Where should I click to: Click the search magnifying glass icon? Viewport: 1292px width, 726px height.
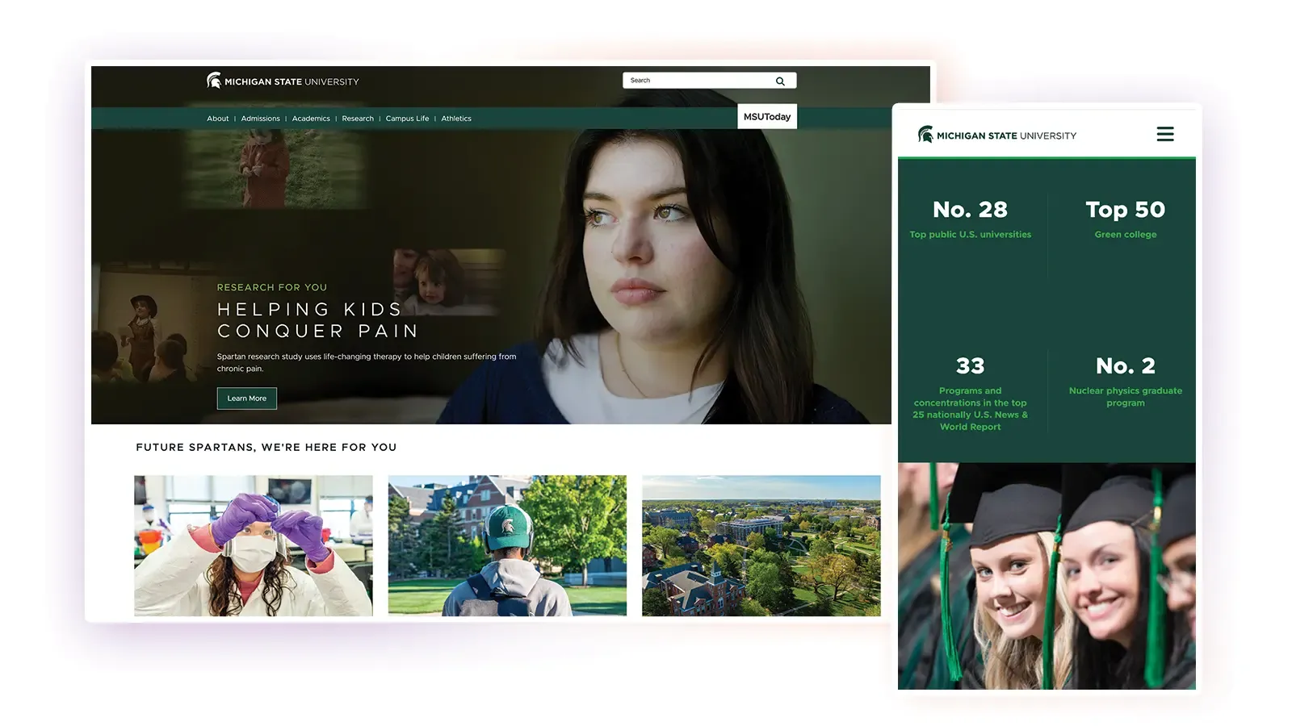click(780, 81)
